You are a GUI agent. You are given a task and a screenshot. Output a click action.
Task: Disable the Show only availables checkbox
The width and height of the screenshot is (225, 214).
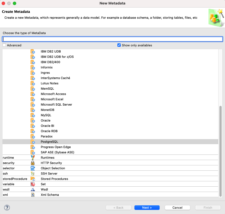(119, 45)
